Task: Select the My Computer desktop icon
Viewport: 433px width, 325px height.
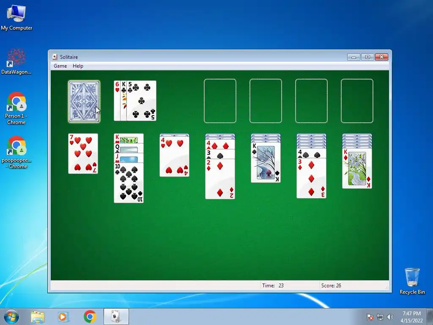Action: click(x=16, y=18)
